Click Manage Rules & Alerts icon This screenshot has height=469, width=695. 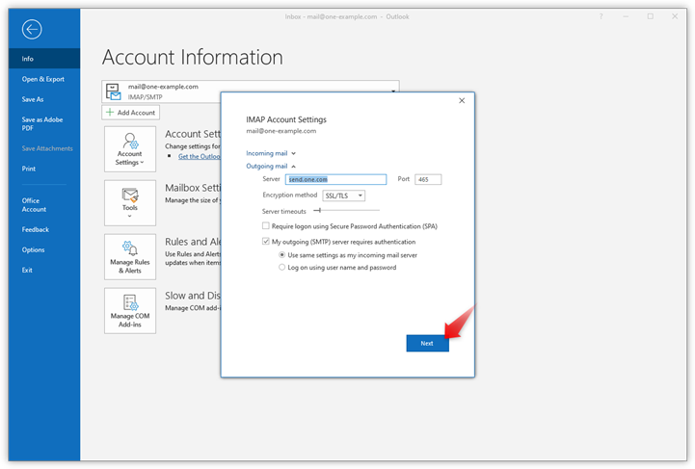click(129, 256)
